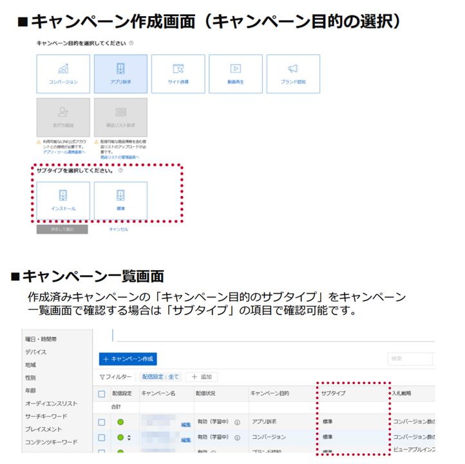Open the 配信設定：全て filter chip
The height and width of the screenshot is (464, 465).
pos(161,377)
